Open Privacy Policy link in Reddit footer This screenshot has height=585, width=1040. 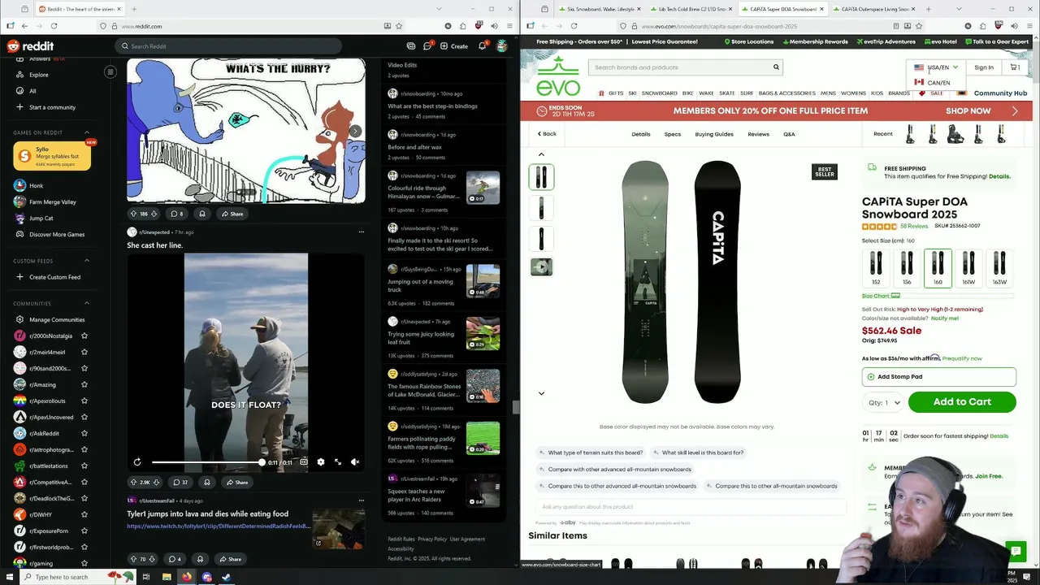(432, 539)
